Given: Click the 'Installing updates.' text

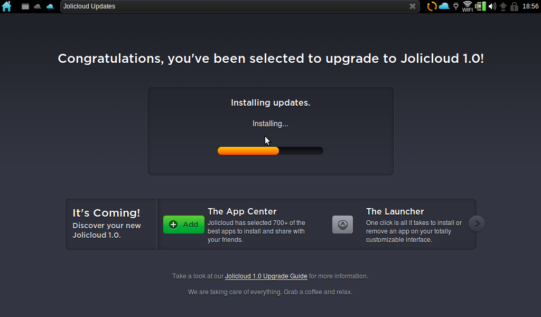Looking at the screenshot, I should point(270,103).
